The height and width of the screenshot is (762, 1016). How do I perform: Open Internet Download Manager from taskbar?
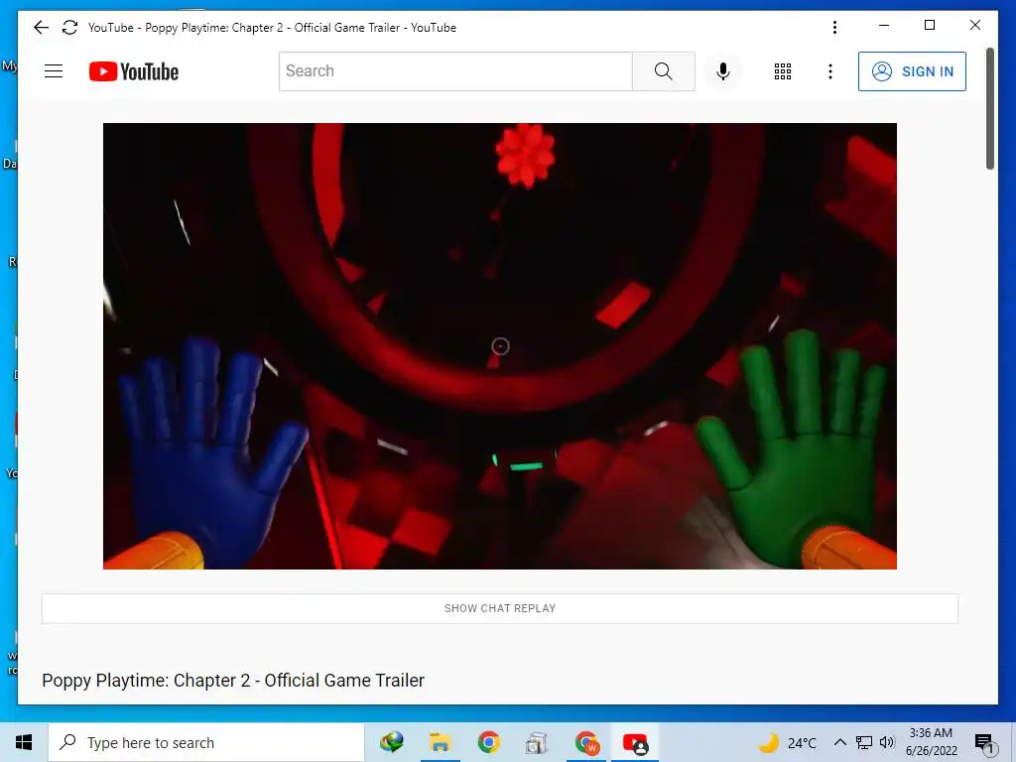[x=391, y=742]
